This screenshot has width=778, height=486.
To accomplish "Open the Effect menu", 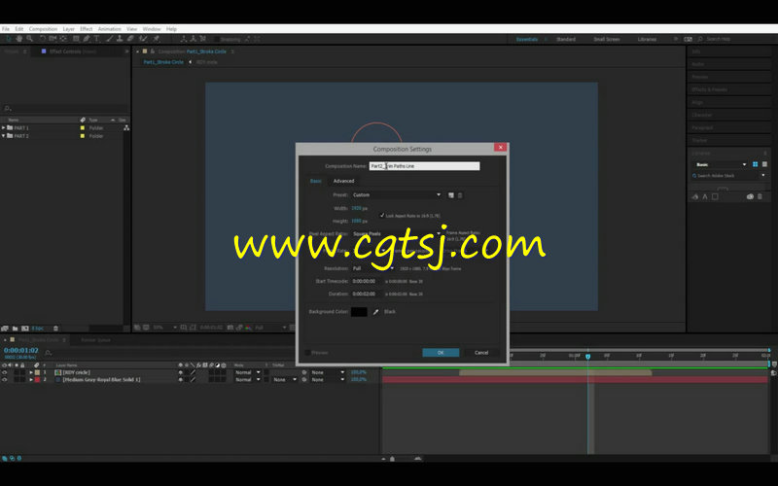I will coord(87,29).
